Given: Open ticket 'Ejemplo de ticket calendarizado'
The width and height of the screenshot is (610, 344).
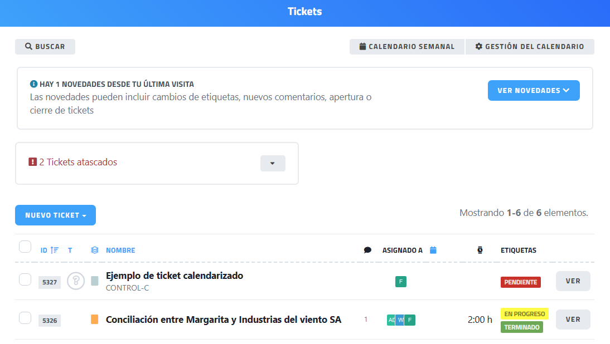Looking at the screenshot, I should click(573, 281).
